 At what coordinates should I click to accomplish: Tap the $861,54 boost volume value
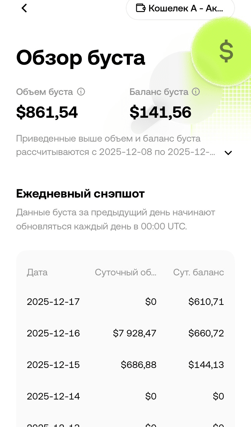point(47,112)
